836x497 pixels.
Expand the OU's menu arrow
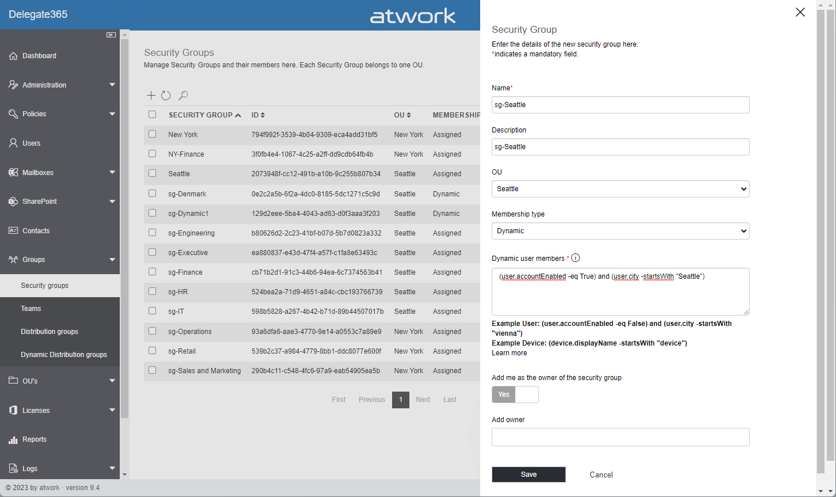112,381
